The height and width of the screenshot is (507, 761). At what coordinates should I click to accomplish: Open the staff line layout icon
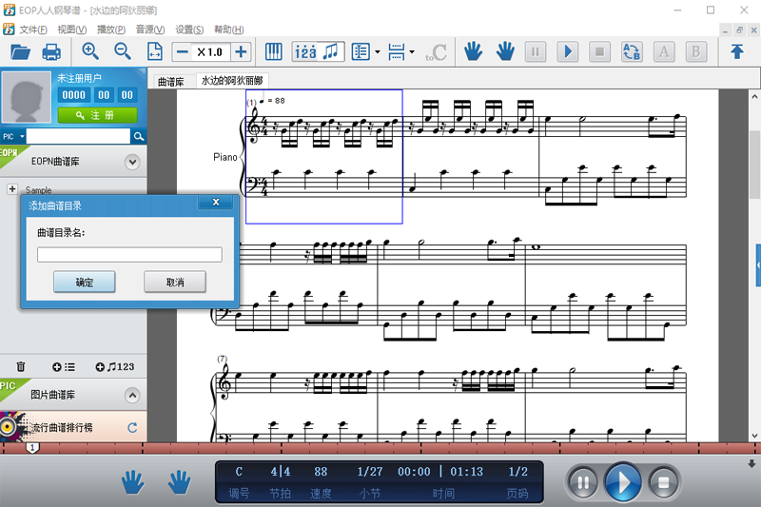point(397,51)
